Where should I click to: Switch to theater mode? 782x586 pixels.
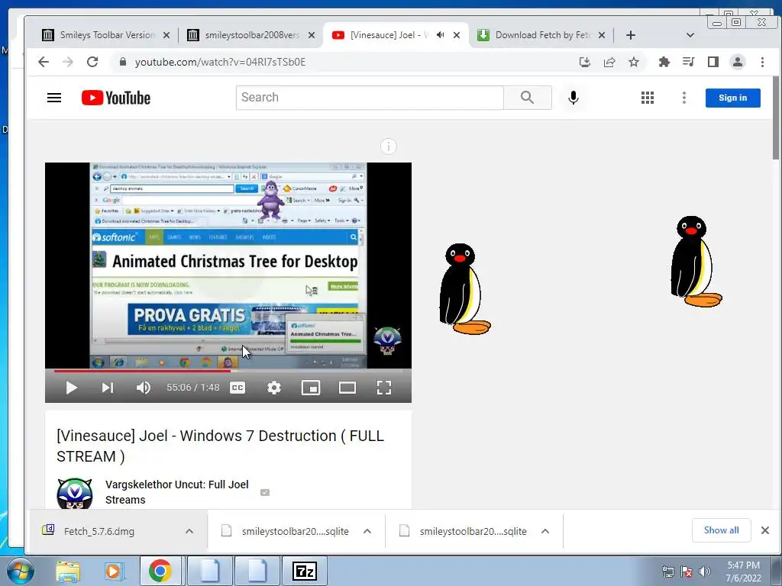coord(347,388)
